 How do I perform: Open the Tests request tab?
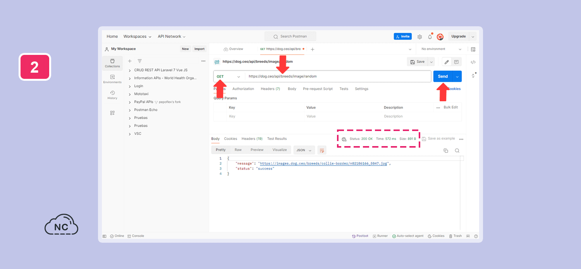pyautogui.click(x=344, y=89)
